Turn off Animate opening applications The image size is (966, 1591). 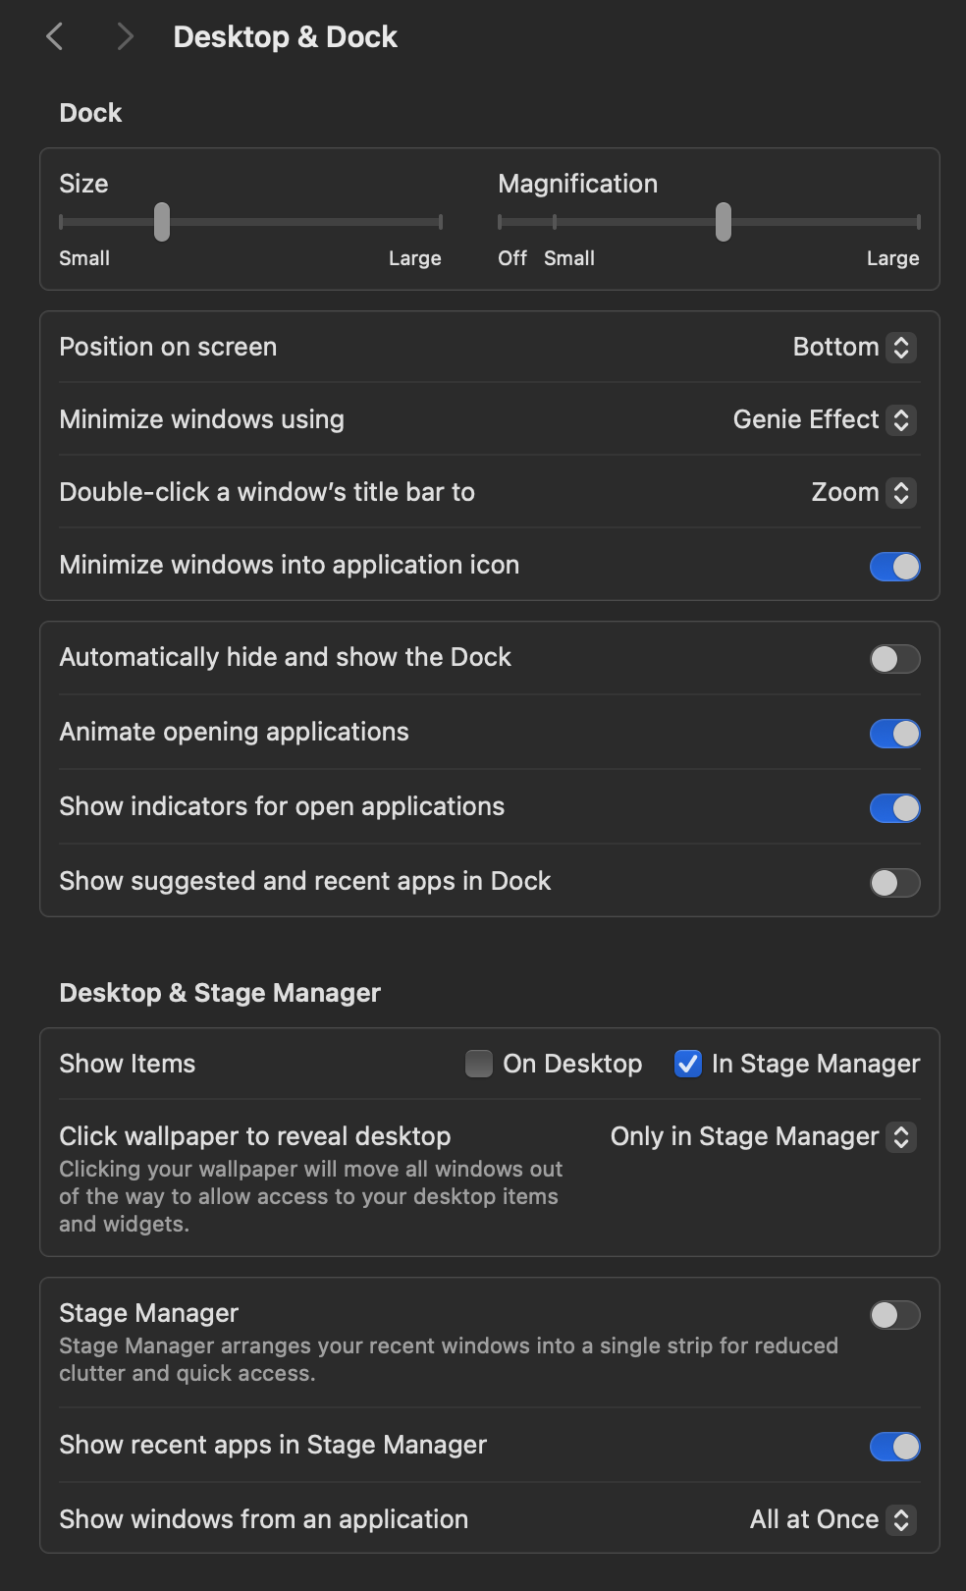click(x=894, y=734)
